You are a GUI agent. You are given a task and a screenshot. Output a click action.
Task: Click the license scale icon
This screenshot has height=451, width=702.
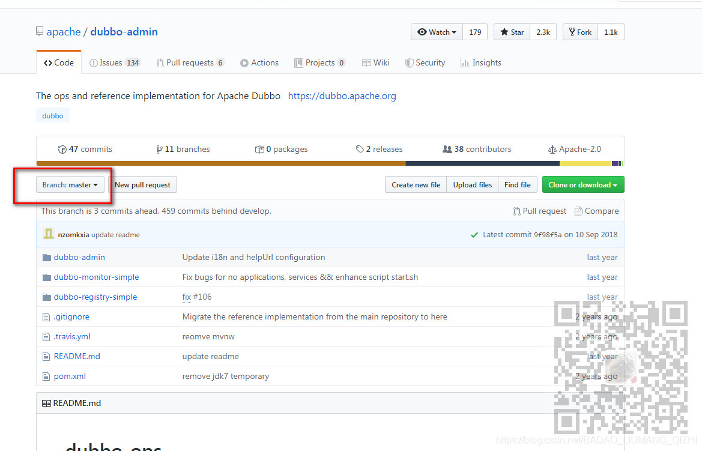pos(552,150)
